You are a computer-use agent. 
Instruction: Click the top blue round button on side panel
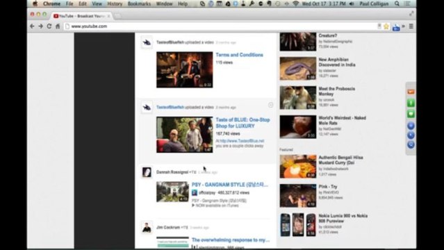[411, 126]
